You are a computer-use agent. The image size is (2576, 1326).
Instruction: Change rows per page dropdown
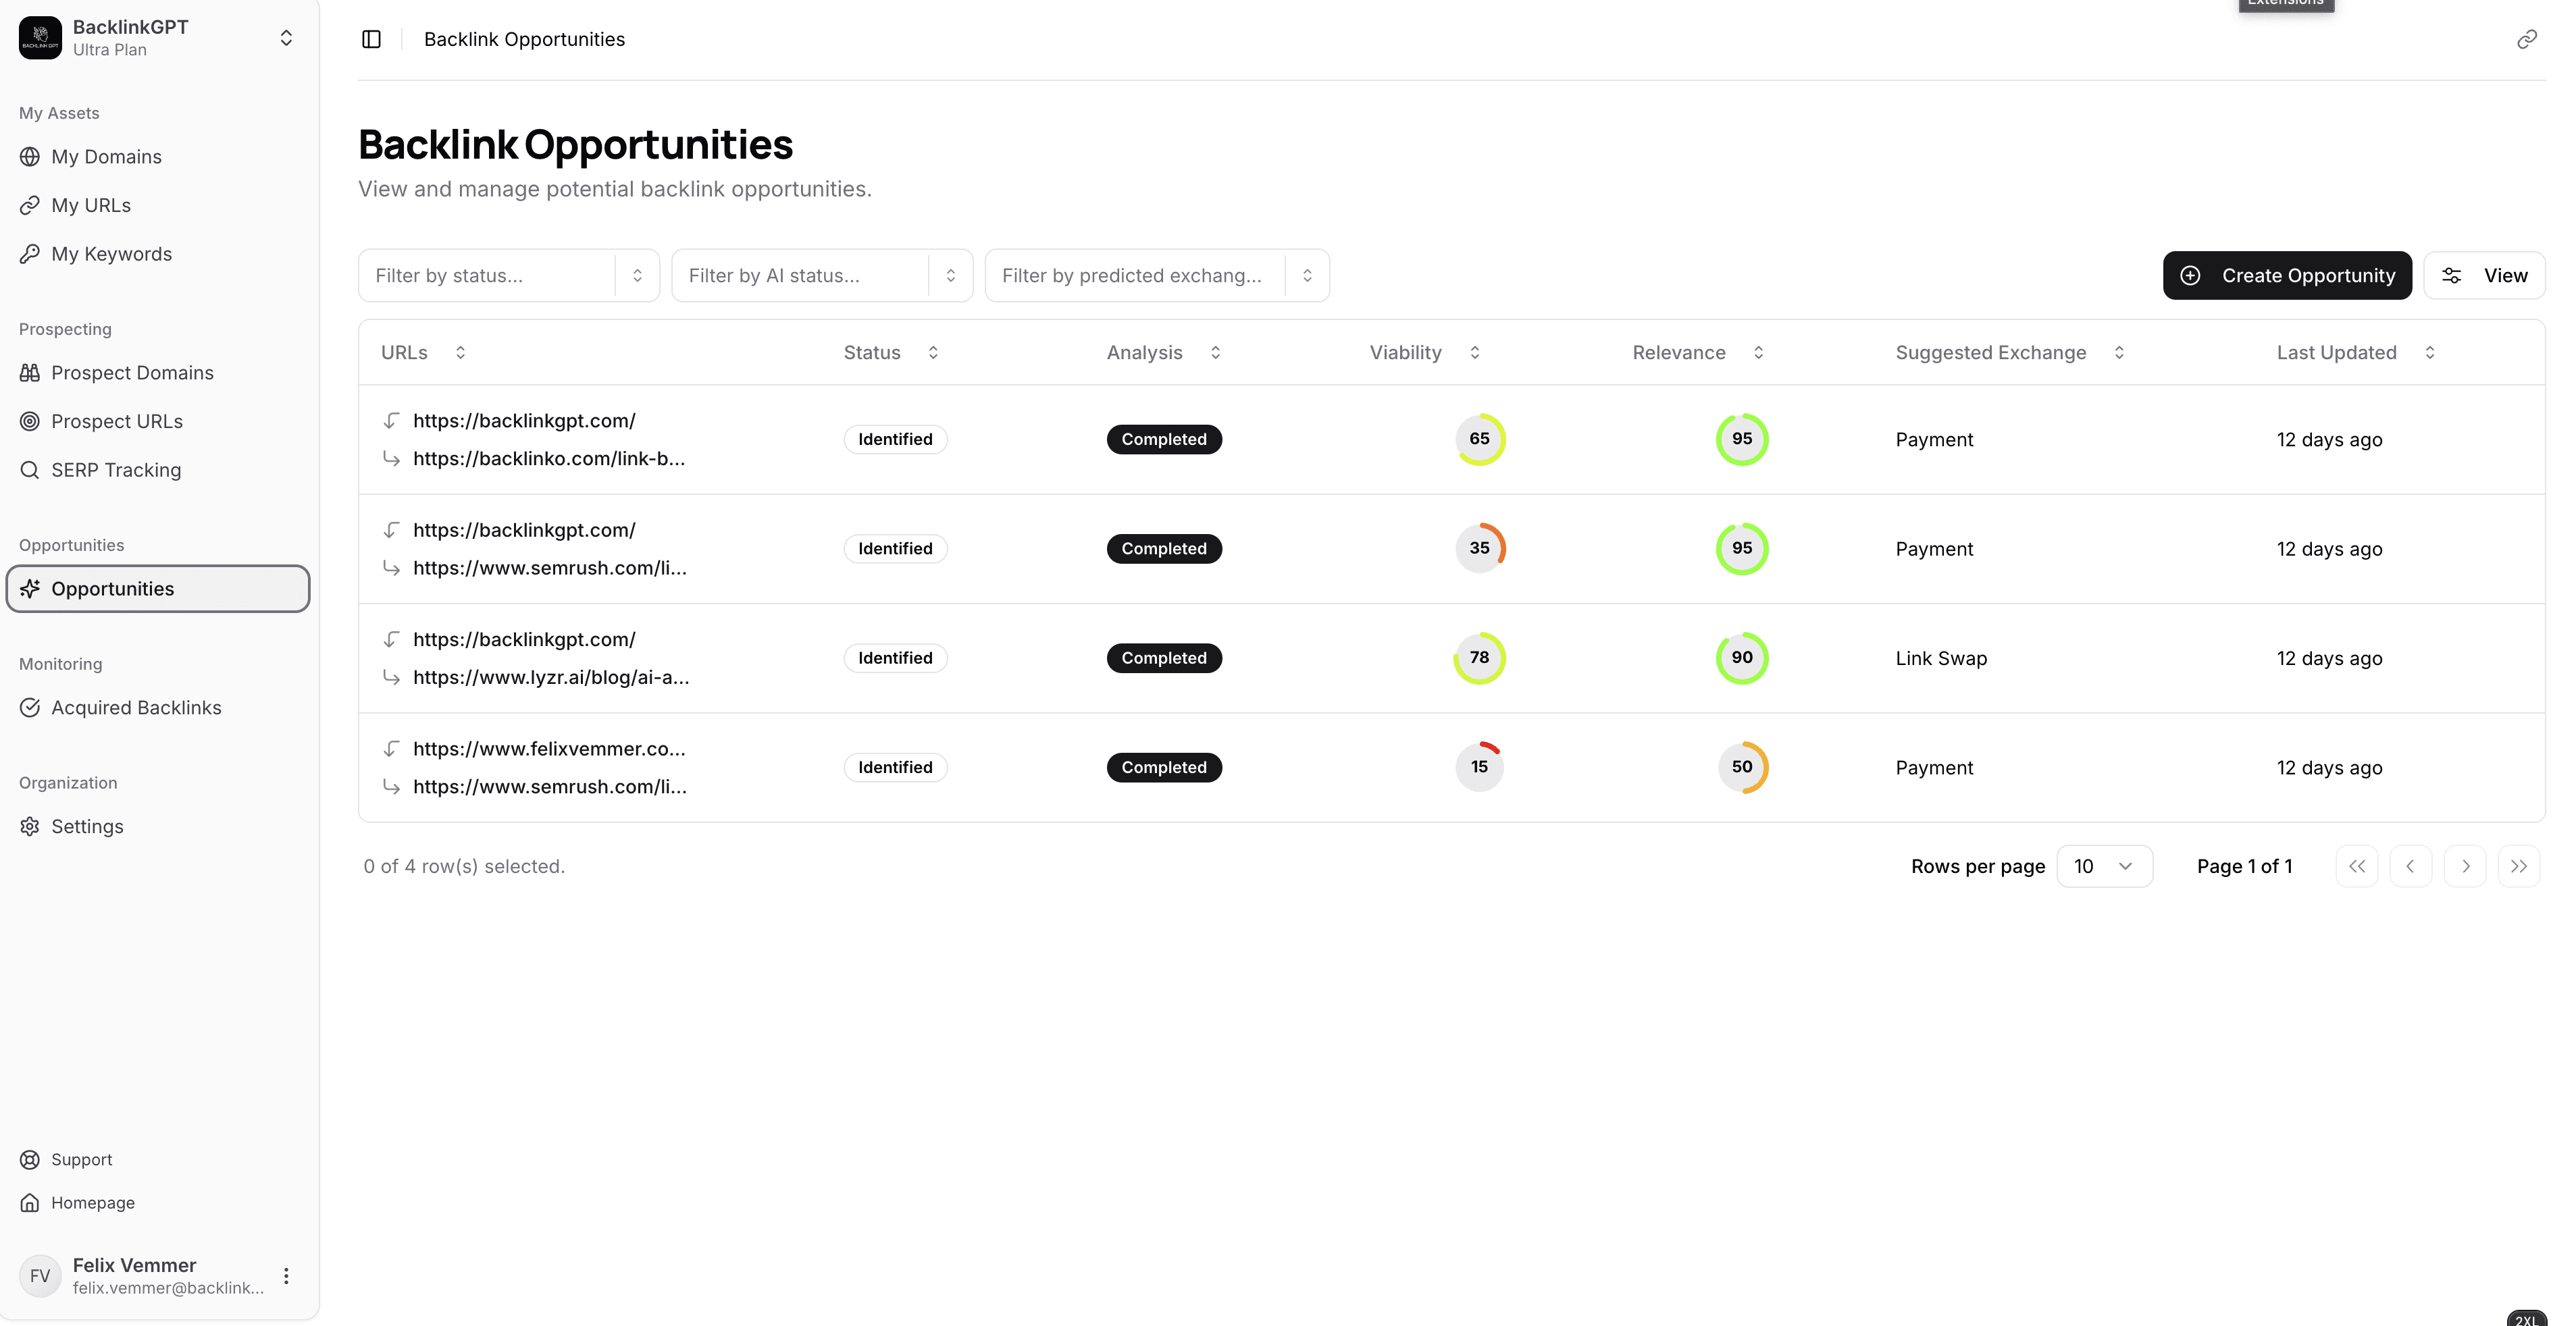[x=2104, y=867]
